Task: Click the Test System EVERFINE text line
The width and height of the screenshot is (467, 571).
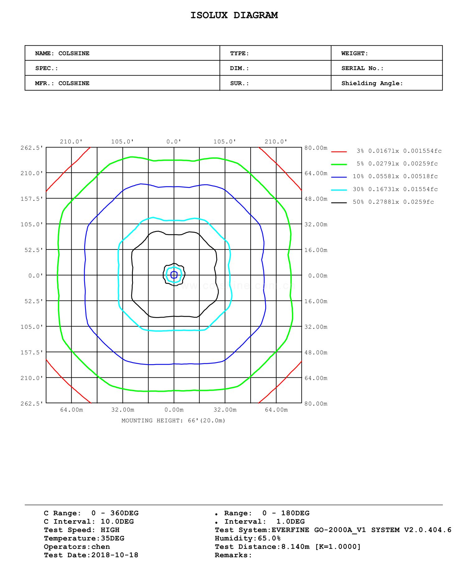Action: [333, 530]
